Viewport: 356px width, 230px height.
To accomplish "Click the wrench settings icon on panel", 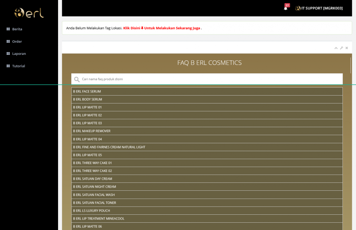I will pyautogui.click(x=341, y=48).
